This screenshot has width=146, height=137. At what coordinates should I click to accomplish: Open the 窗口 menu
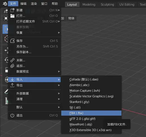44,4
